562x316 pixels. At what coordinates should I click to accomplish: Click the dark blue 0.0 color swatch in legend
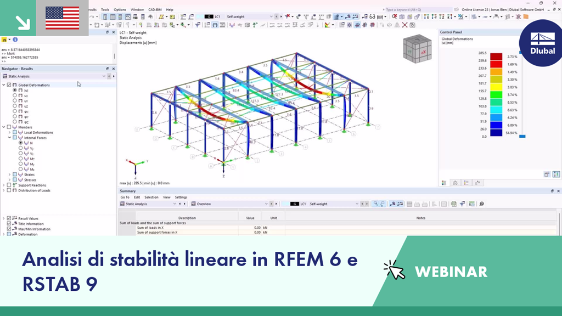[x=496, y=133]
